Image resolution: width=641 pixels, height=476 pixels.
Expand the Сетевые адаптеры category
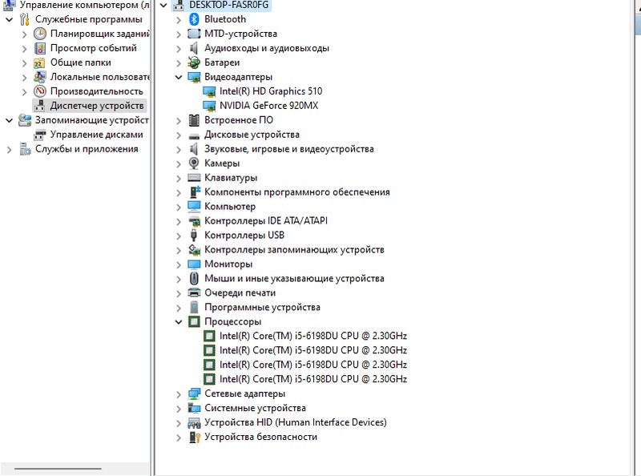point(179,394)
